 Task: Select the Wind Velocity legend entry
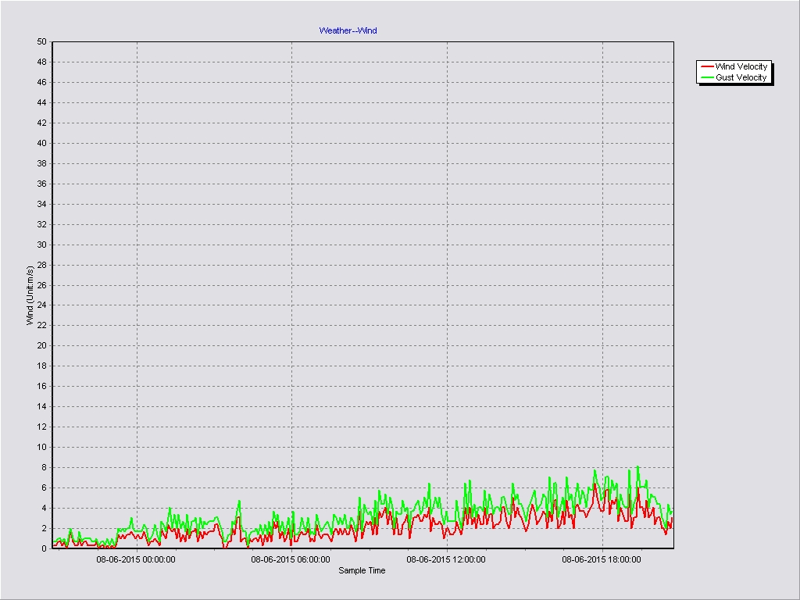pyautogui.click(x=734, y=66)
